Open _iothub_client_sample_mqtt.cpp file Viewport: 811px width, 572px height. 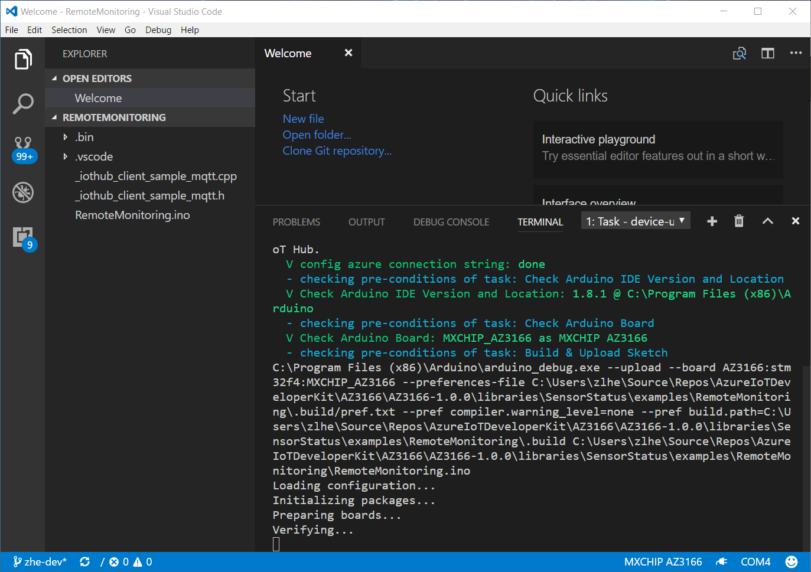(x=150, y=176)
